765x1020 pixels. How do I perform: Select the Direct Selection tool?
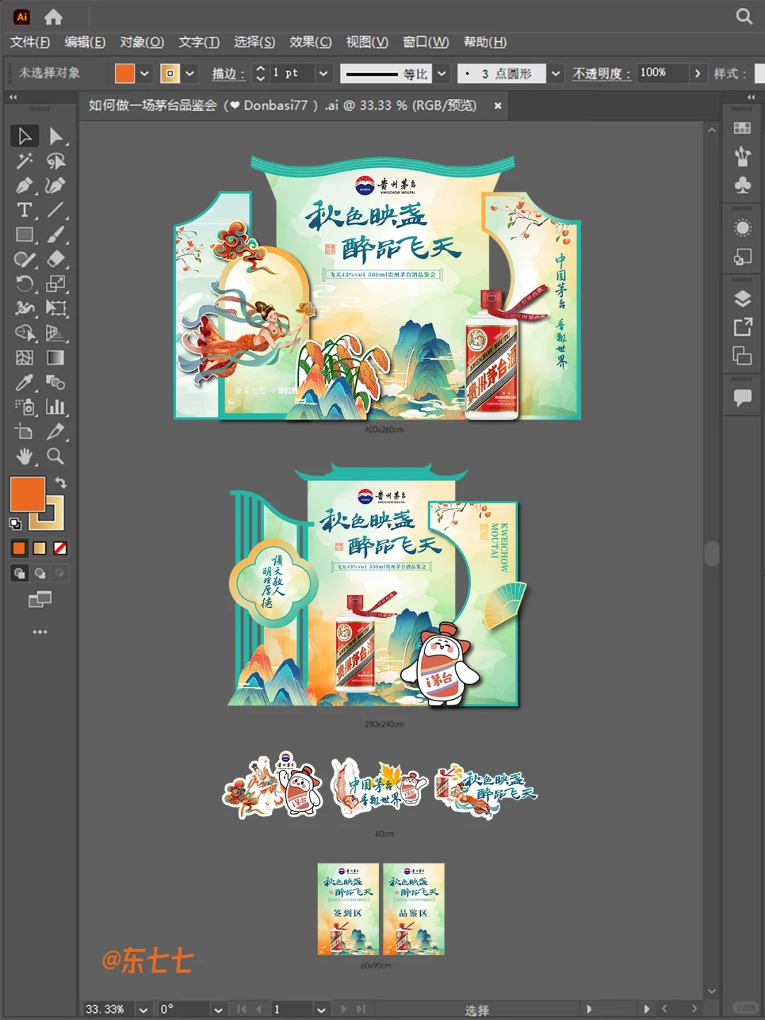point(56,136)
